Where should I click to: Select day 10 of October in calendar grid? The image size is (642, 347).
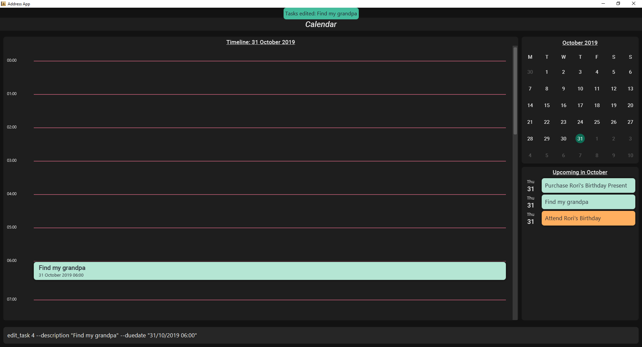580,89
